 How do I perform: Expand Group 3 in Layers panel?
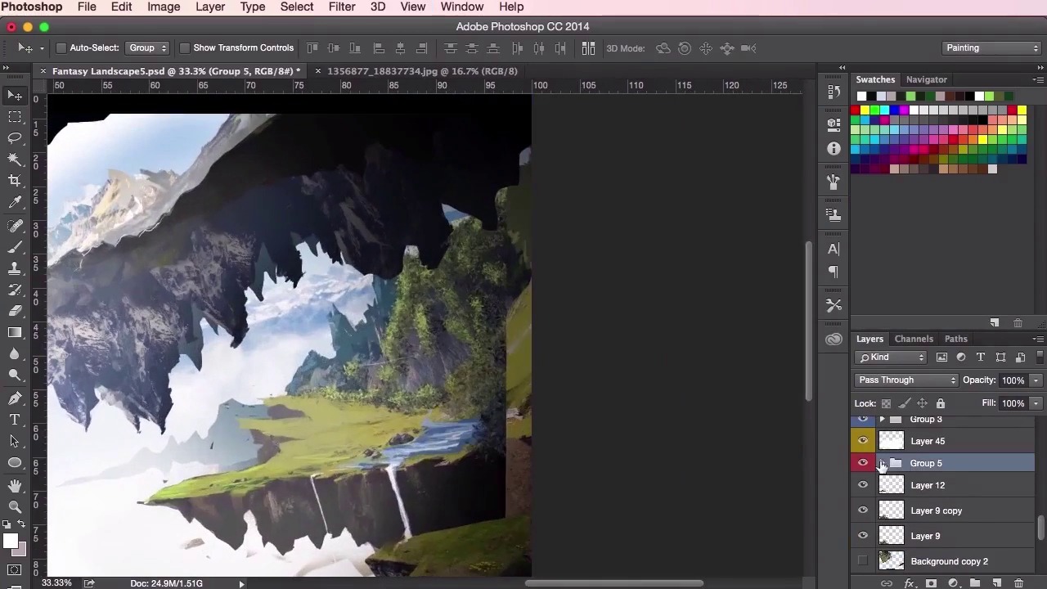point(882,420)
